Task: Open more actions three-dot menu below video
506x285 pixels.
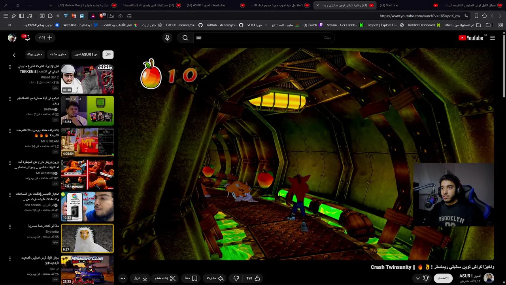Action: pos(123,278)
